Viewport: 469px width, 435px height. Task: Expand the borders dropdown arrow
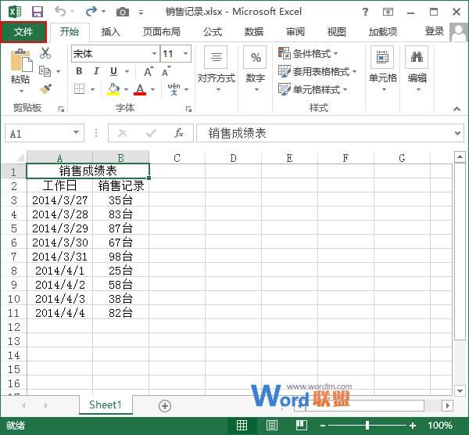click(92, 89)
